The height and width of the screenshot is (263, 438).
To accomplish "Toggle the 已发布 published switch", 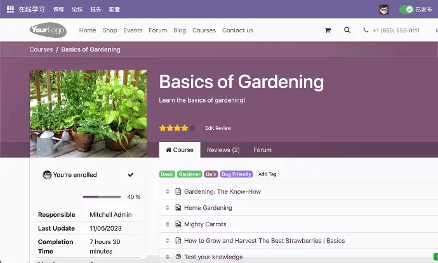I will [406, 10].
